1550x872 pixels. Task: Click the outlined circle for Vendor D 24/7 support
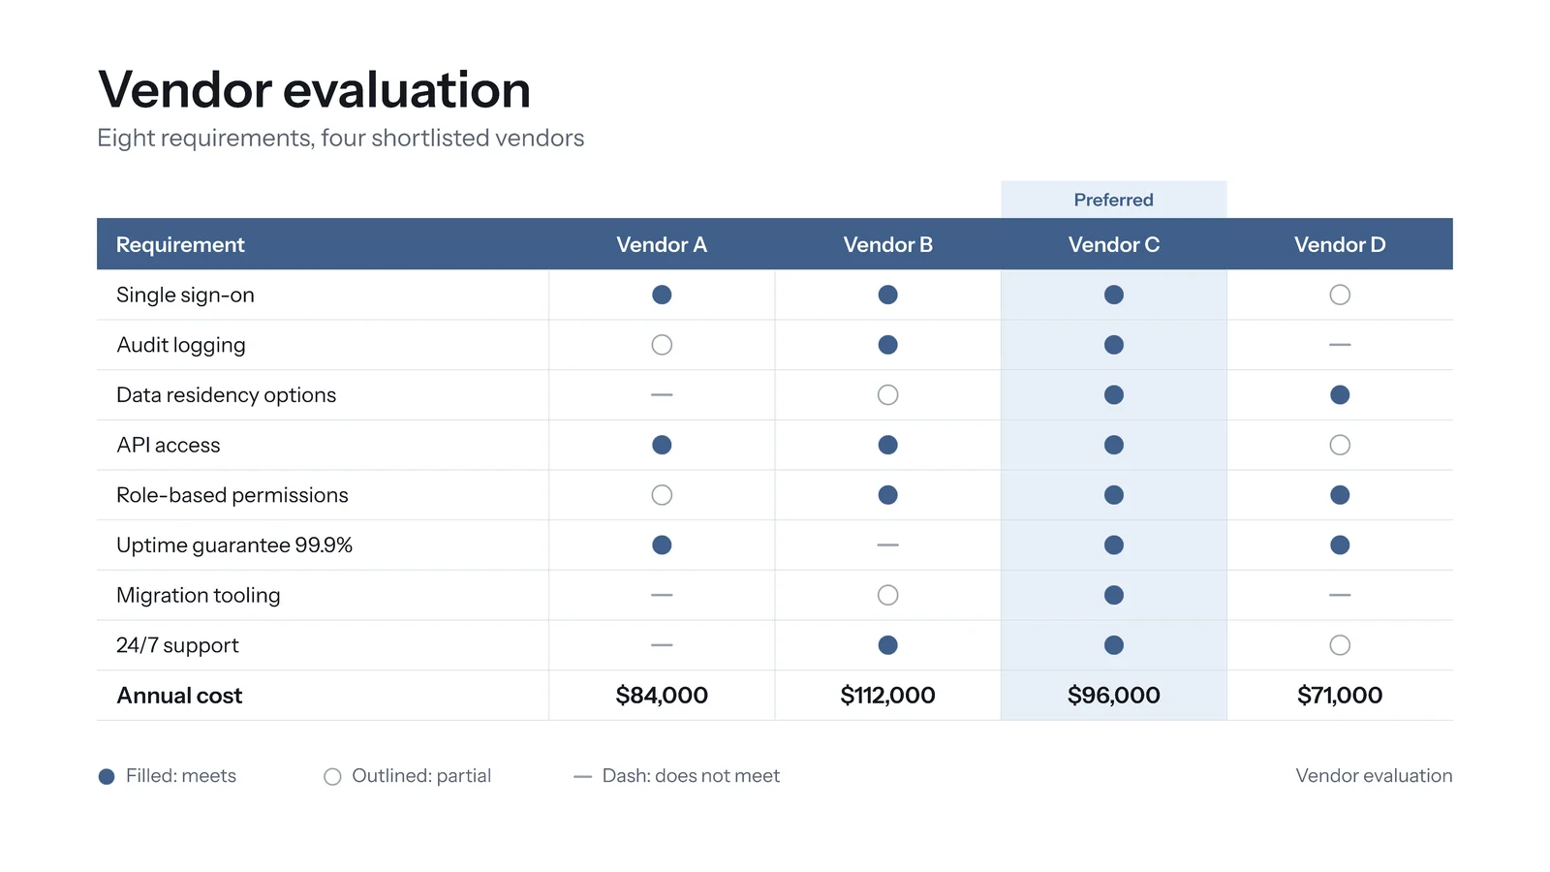(x=1340, y=645)
